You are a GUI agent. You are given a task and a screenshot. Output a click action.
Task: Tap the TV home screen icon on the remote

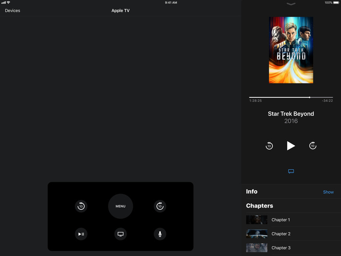pos(120,234)
